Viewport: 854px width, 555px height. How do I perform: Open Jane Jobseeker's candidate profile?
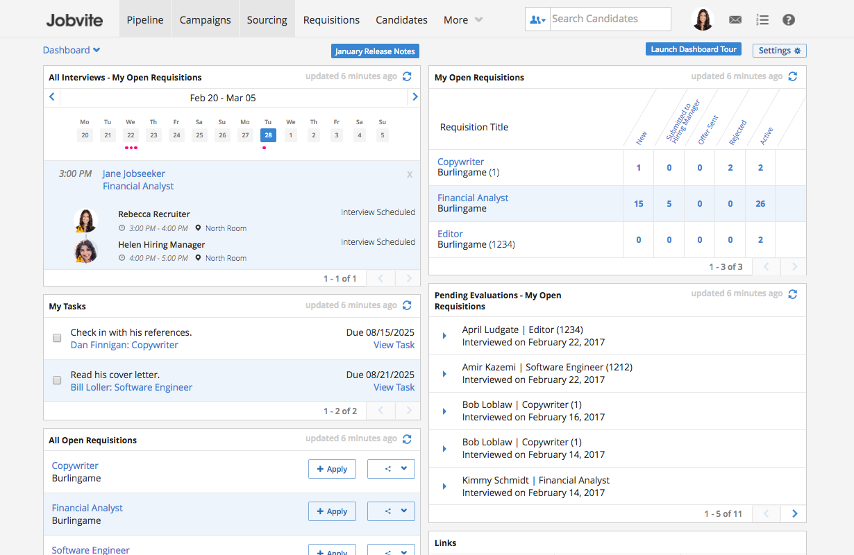point(133,173)
